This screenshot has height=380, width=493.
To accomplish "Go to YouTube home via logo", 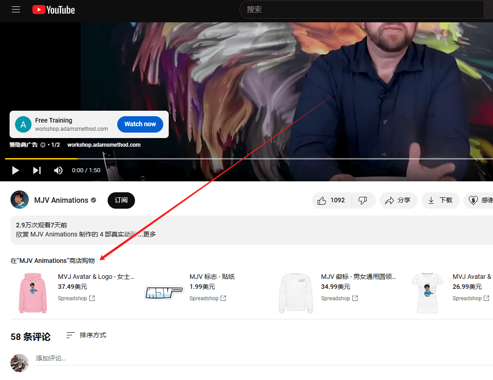I will pyautogui.click(x=54, y=10).
